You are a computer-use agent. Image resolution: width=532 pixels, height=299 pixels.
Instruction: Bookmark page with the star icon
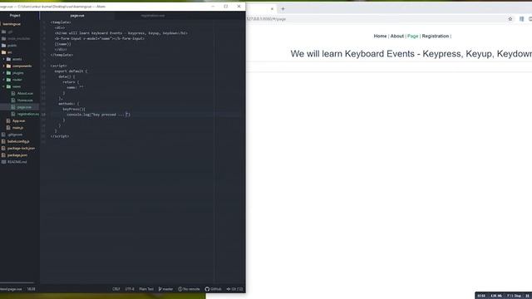[510, 19]
